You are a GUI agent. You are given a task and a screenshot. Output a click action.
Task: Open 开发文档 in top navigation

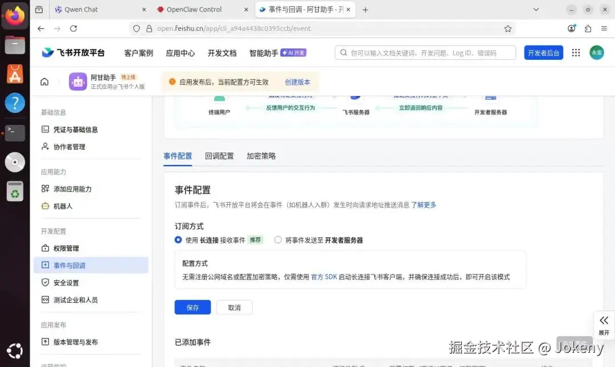coord(222,53)
